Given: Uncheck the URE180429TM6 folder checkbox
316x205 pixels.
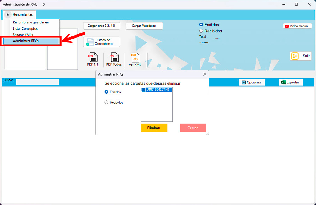Looking at the screenshot, I should tap(144, 90).
